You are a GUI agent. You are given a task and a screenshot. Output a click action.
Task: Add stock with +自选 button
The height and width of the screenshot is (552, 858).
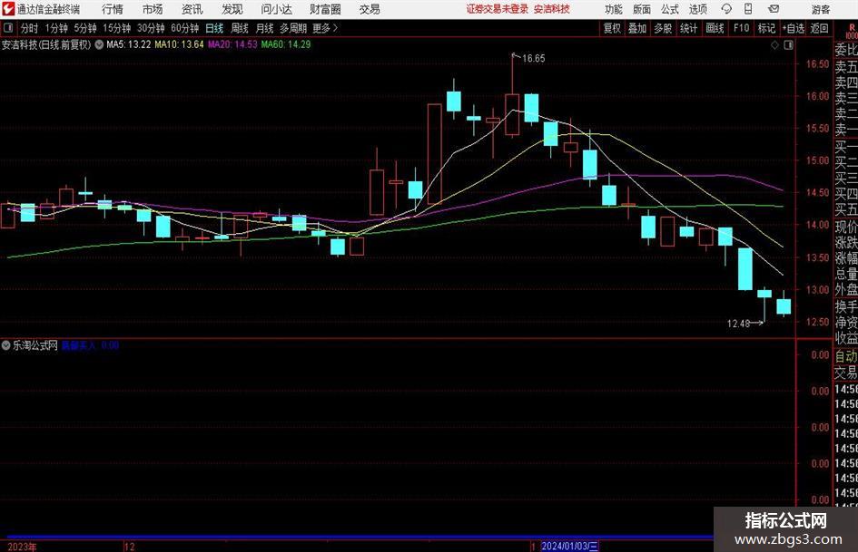tap(794, 28)
